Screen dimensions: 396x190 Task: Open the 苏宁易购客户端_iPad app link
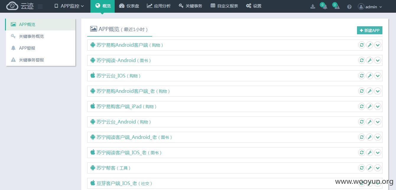click(124, 106)
